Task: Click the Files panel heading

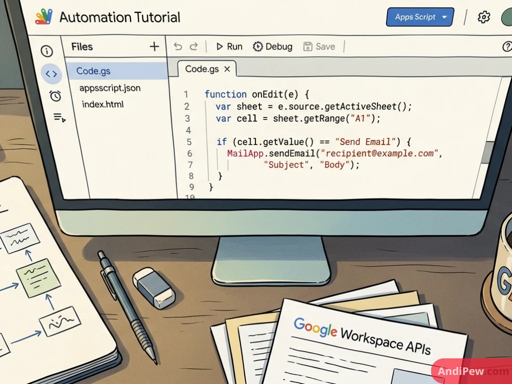Action: tap(82, 47)
